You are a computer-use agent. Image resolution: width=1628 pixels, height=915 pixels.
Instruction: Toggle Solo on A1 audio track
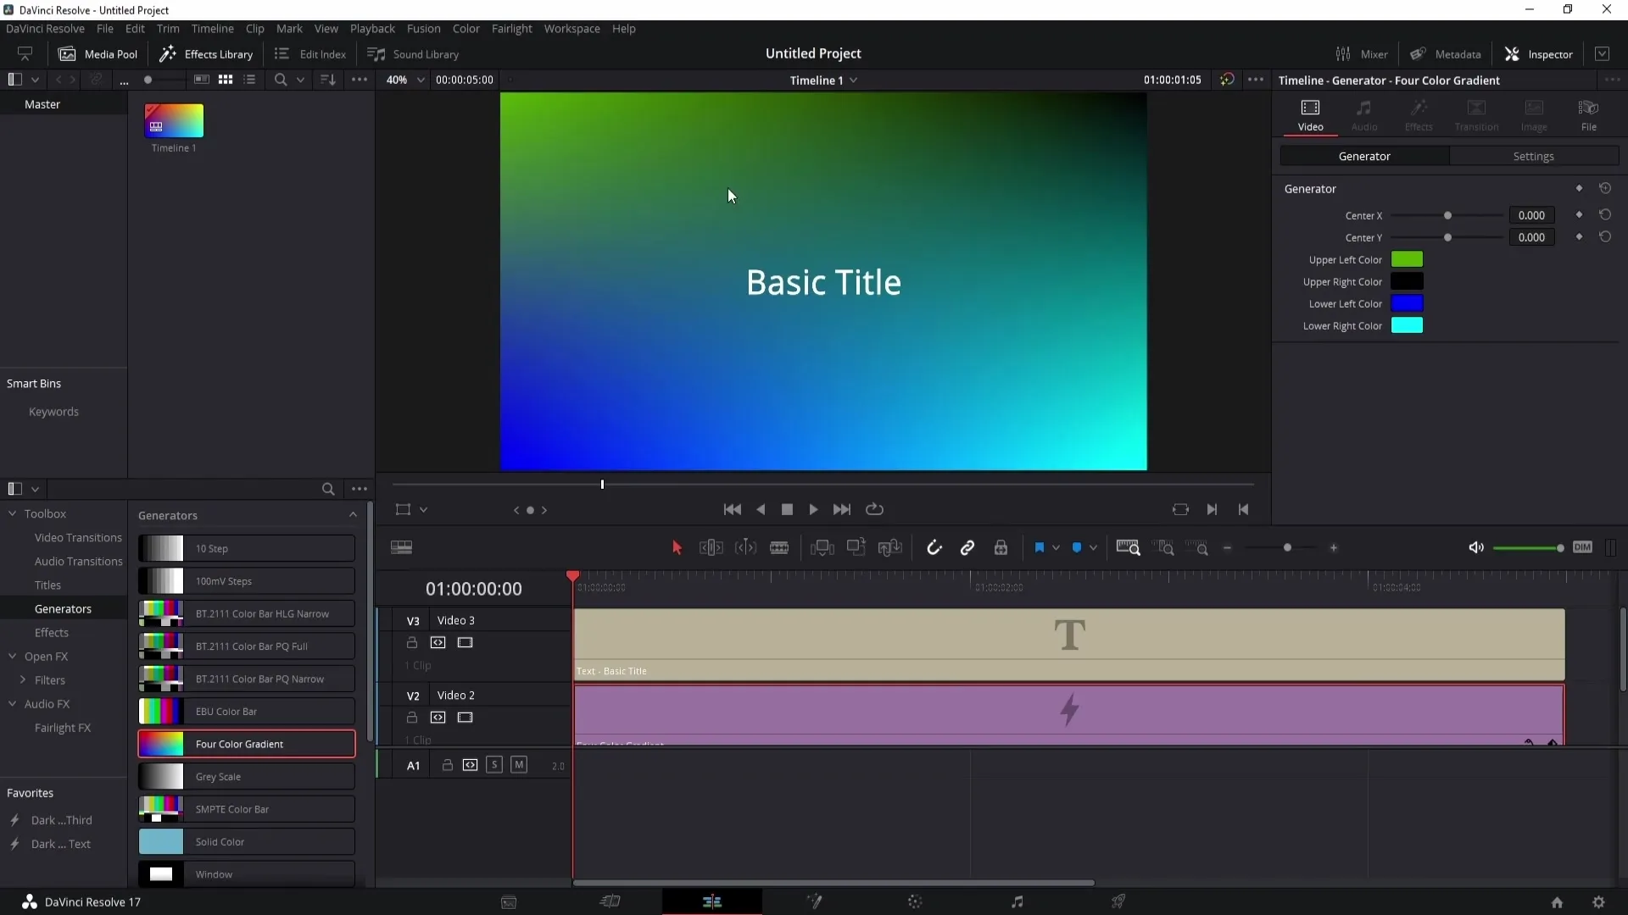tap(494, 765)
